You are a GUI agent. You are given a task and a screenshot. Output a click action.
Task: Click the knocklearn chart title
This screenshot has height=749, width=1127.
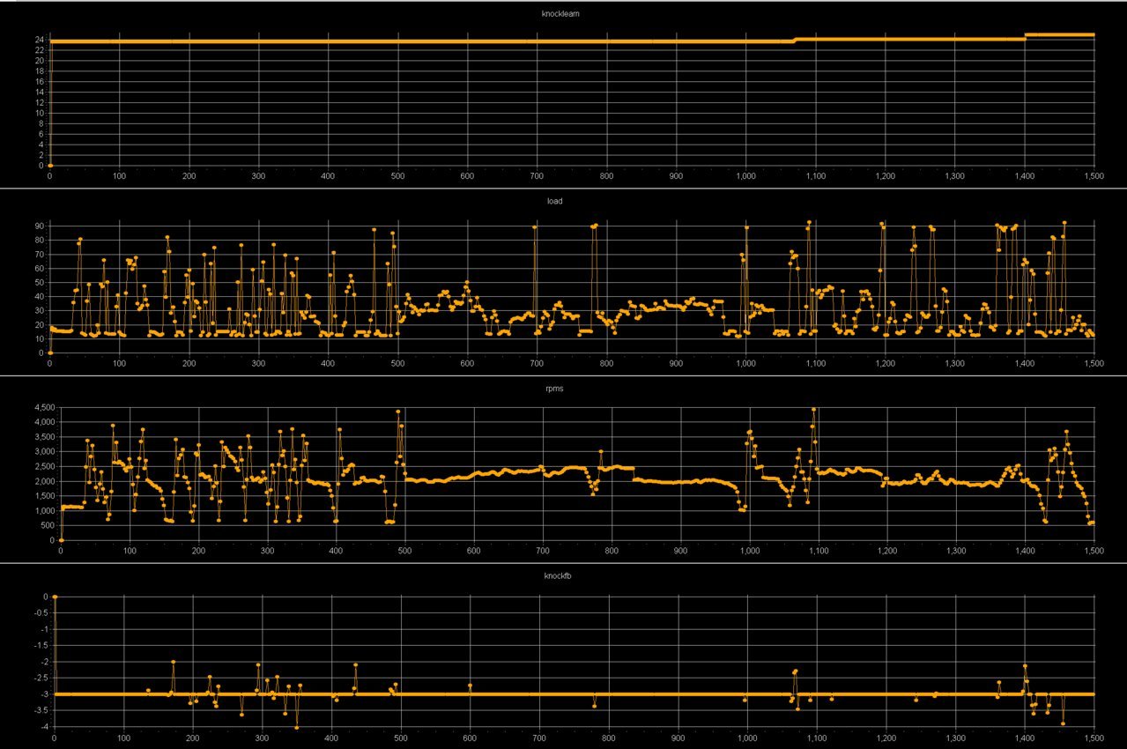click(x=560, y=13)
